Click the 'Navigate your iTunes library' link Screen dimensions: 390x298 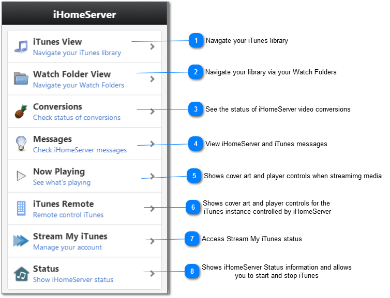pyautogui.click(x=77, y=53)
